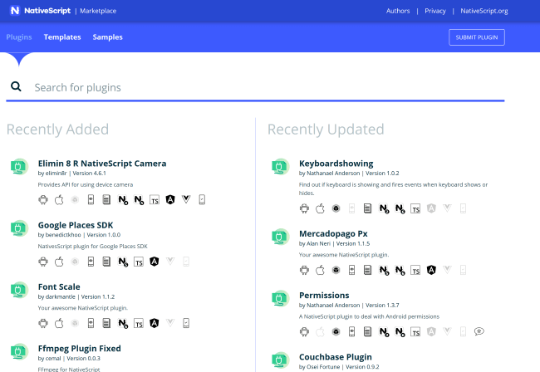Open the Privacy link

435,11
